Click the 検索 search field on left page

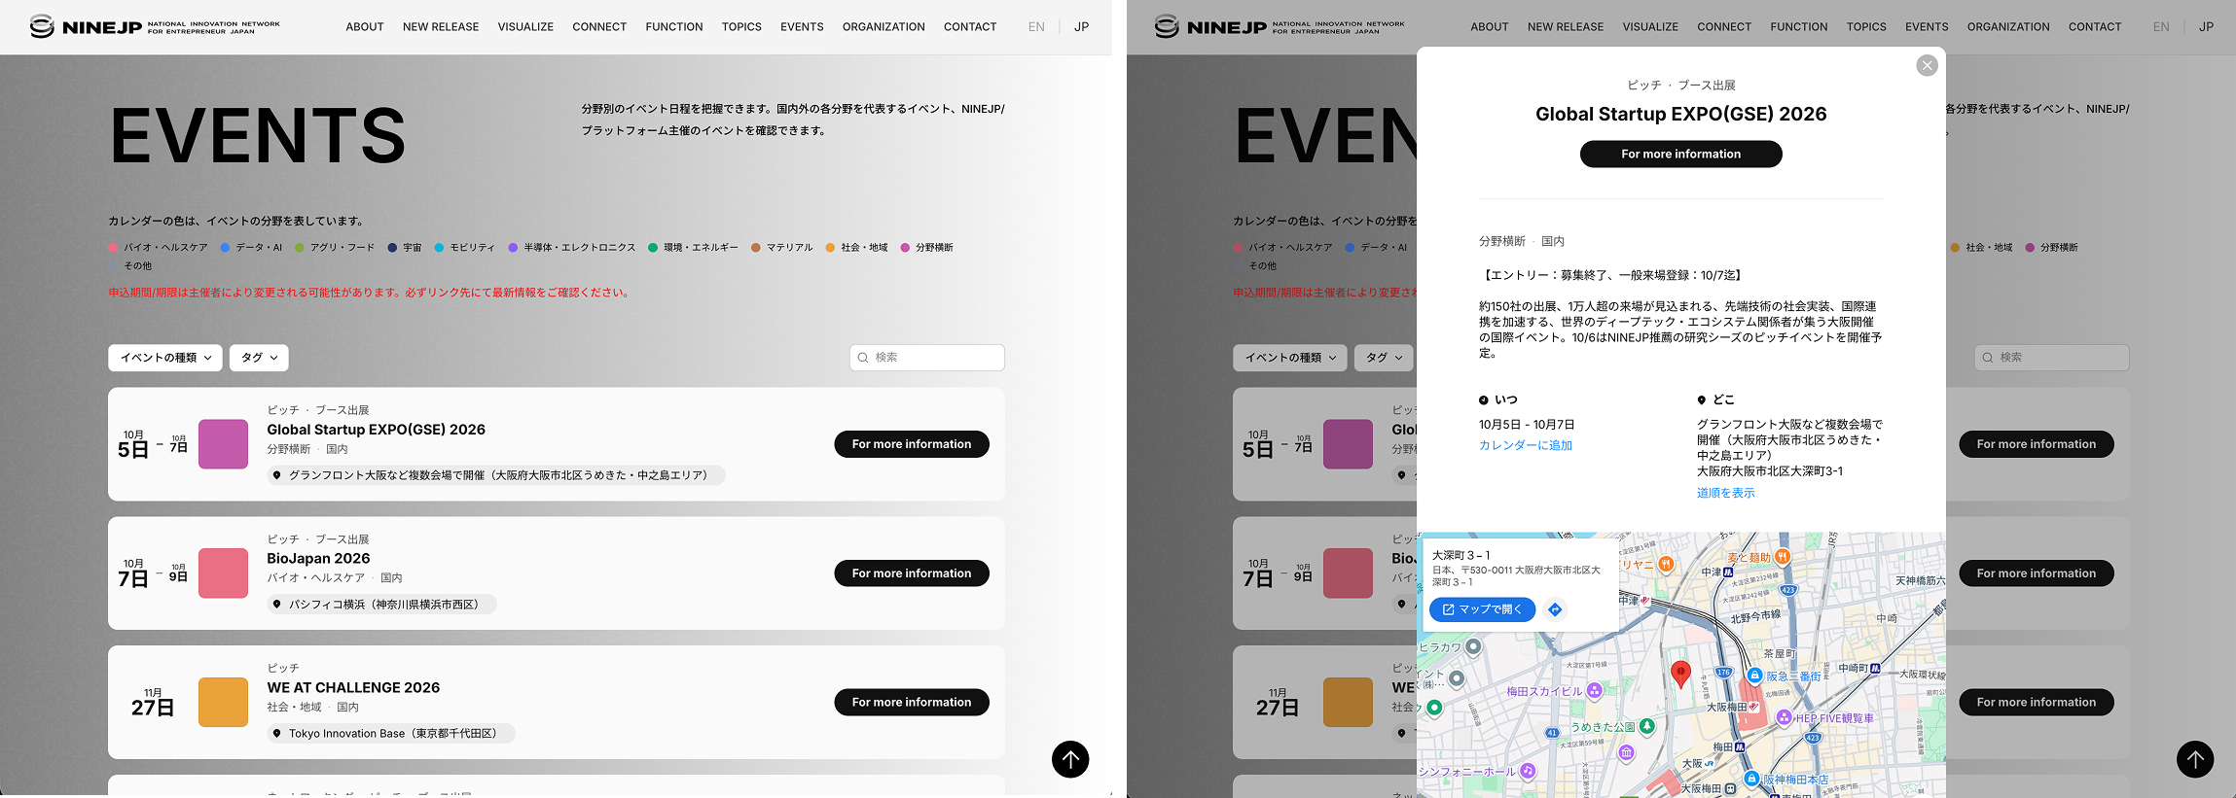[x=927, y=358]
